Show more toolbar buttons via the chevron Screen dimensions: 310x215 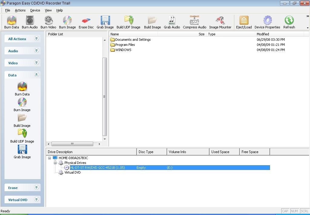[308, 16]
